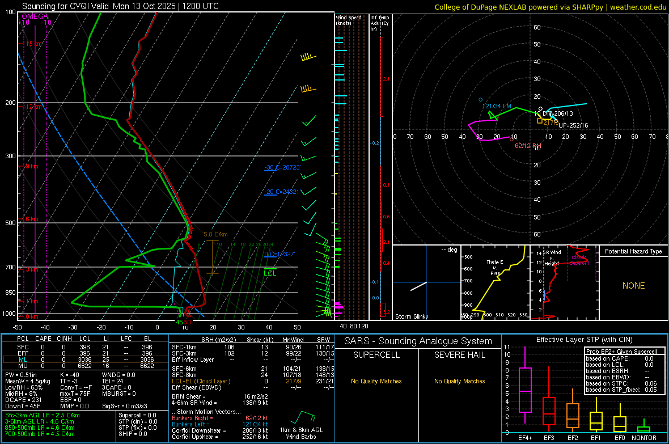Image resolution: width=669 pixels, height=444 pixels.
Task: Click the Supercell = 0.0 composite value
Action: coord(137,415)
